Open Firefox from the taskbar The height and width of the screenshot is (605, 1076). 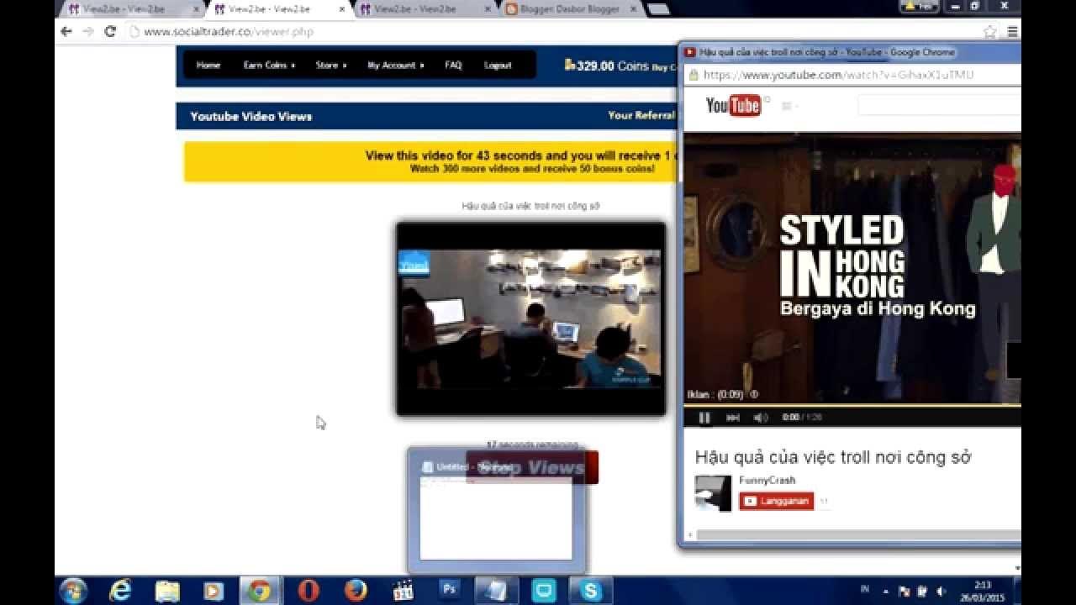click(x=356, y=591)
